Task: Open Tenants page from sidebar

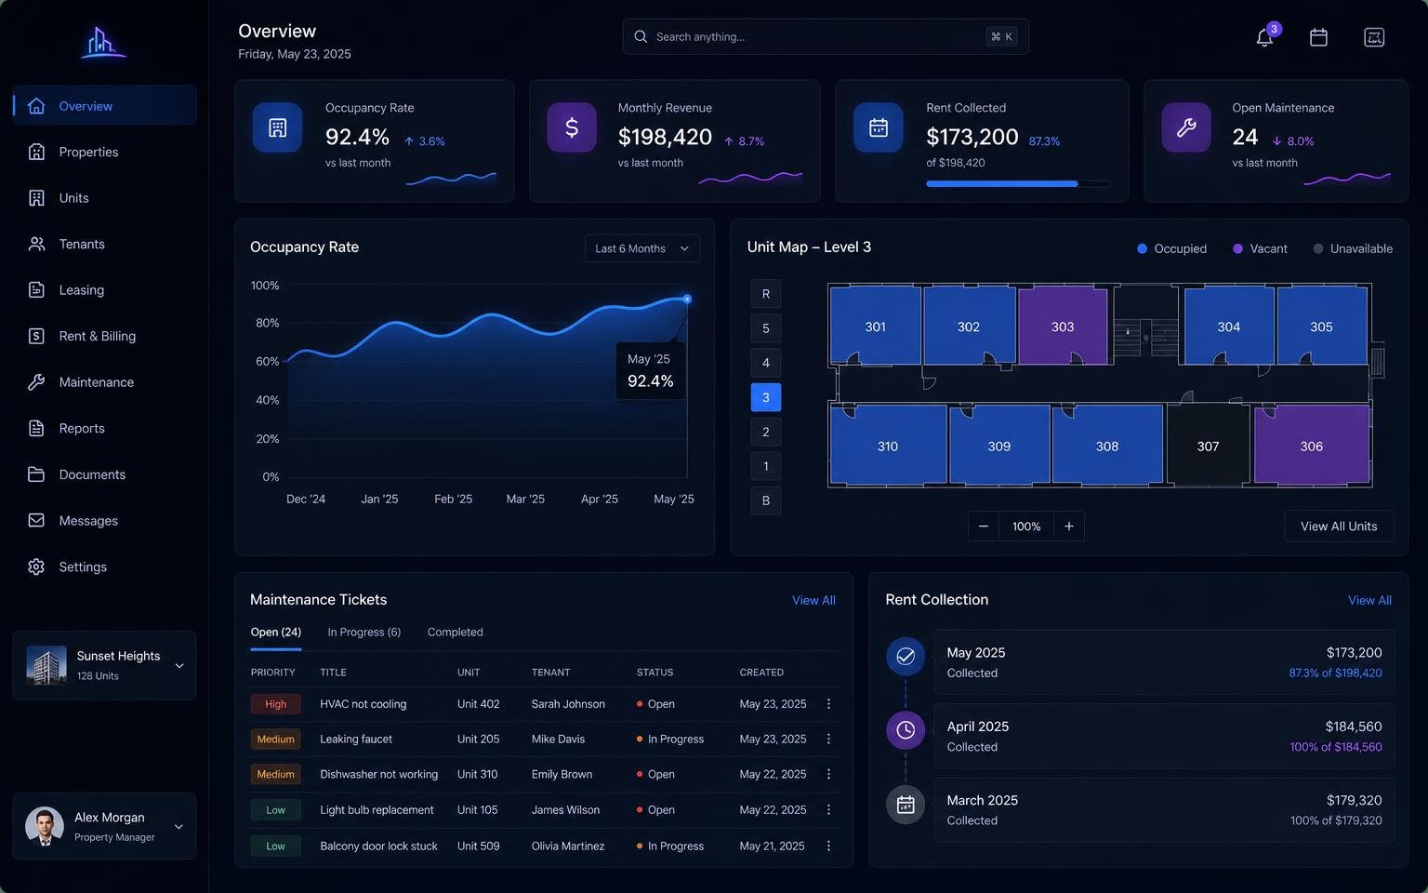Action: coord(105,244)
